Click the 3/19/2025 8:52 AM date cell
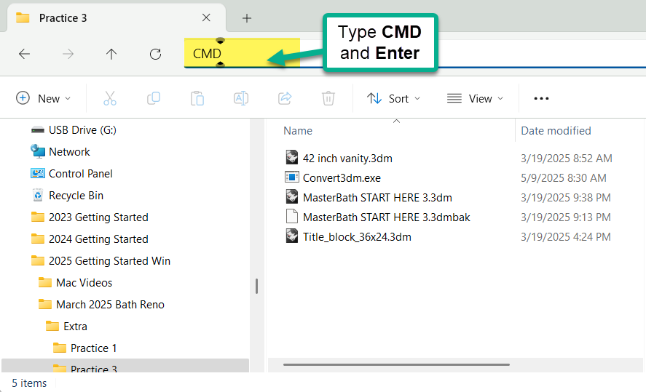646x392 pixels. (566, 159)
